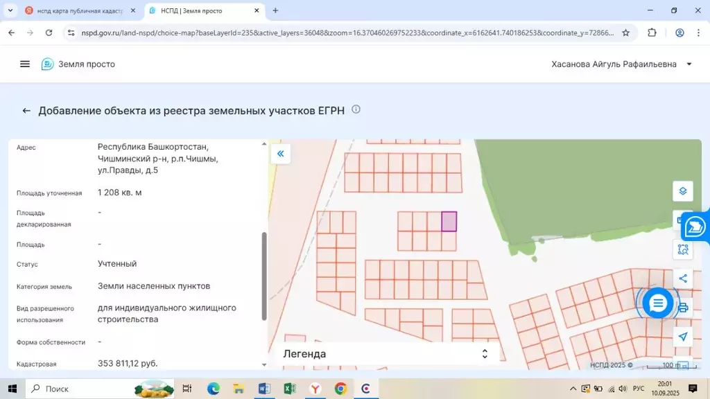This screenshot has width=710, height=399.
Task: Open the blue chat support bubble
Action: coord(657,303)
